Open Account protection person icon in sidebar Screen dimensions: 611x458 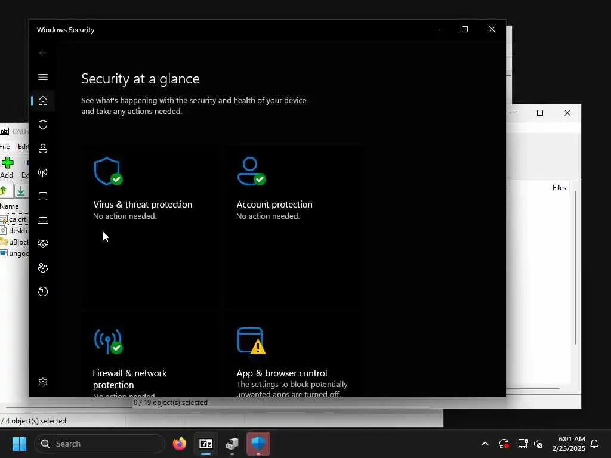43,148
